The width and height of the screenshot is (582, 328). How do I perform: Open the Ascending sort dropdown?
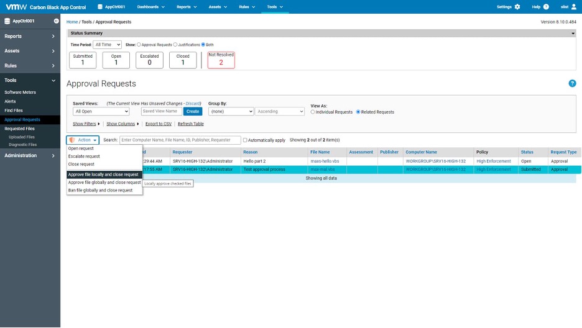tap(279, 111)
